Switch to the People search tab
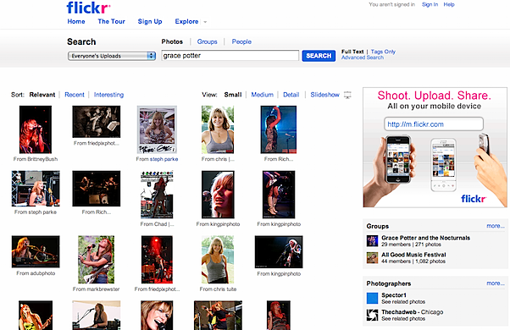Screen dimensions: 510x330 (241, 41)
